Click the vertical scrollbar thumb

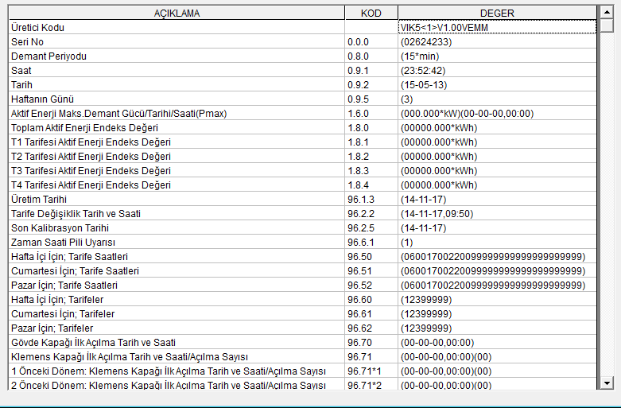(607, 25)
